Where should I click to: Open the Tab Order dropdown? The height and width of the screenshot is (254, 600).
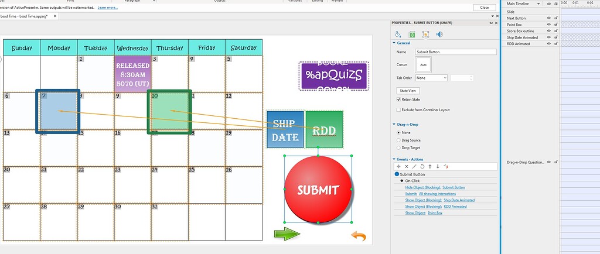(x=431, y=77)
